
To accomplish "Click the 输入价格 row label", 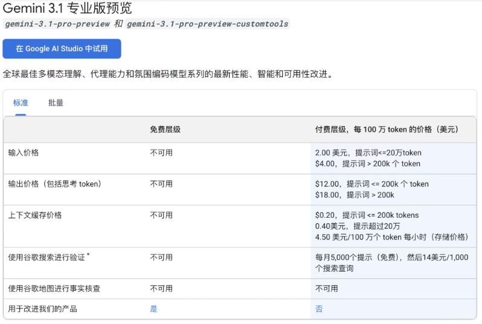I will [24, 153].
